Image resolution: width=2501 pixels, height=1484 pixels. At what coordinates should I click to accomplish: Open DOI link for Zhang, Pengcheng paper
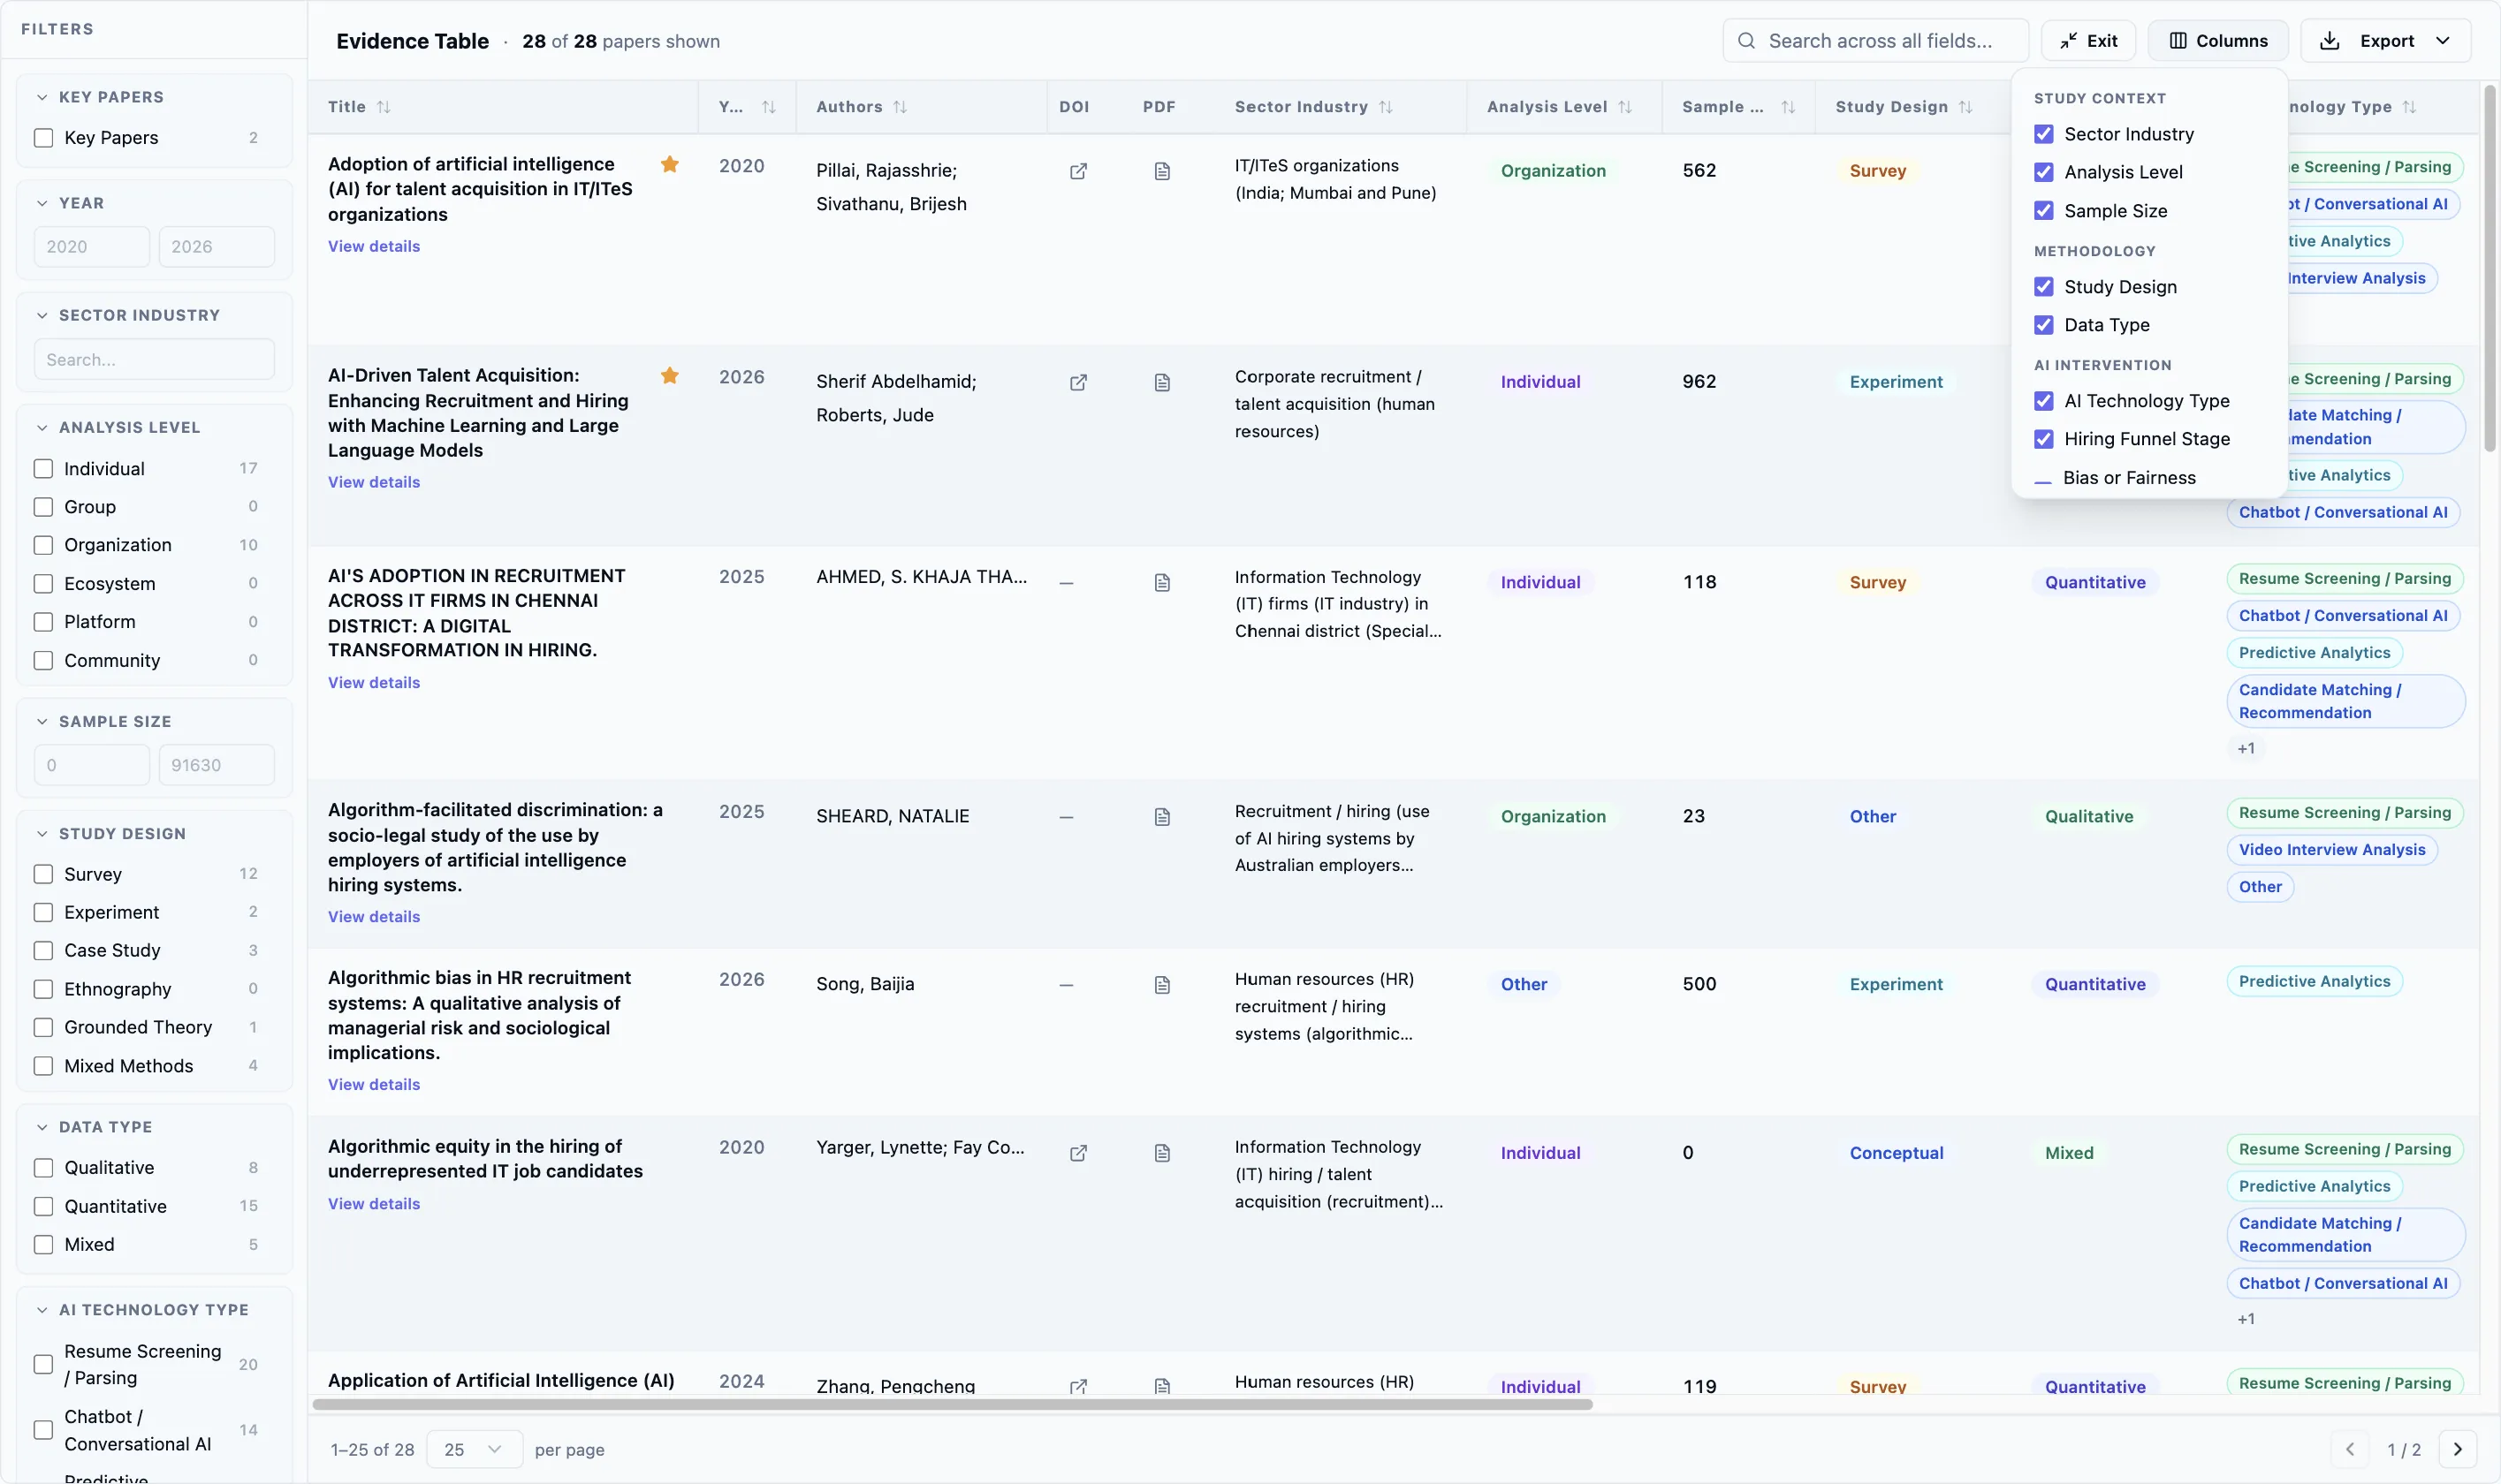[1077, 1386]
